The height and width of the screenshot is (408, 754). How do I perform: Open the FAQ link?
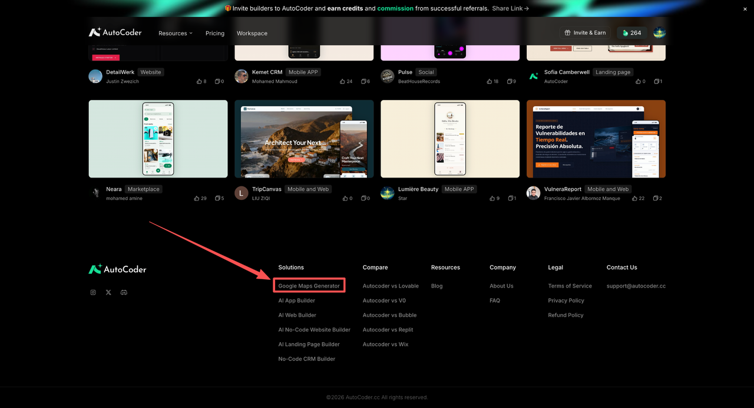click(495, 300)
